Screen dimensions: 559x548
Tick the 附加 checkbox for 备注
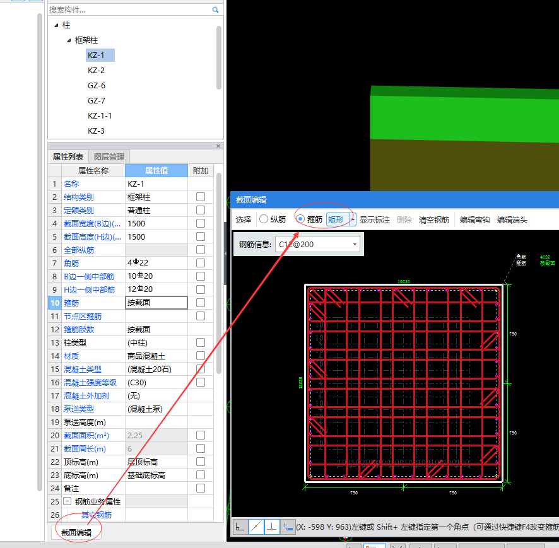pos(201,488)
